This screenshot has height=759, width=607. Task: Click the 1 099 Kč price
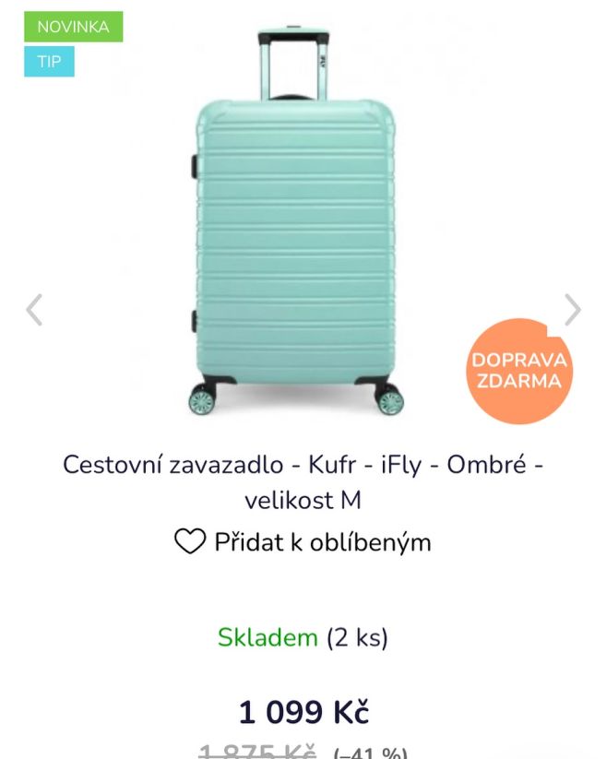coord(303,712)
